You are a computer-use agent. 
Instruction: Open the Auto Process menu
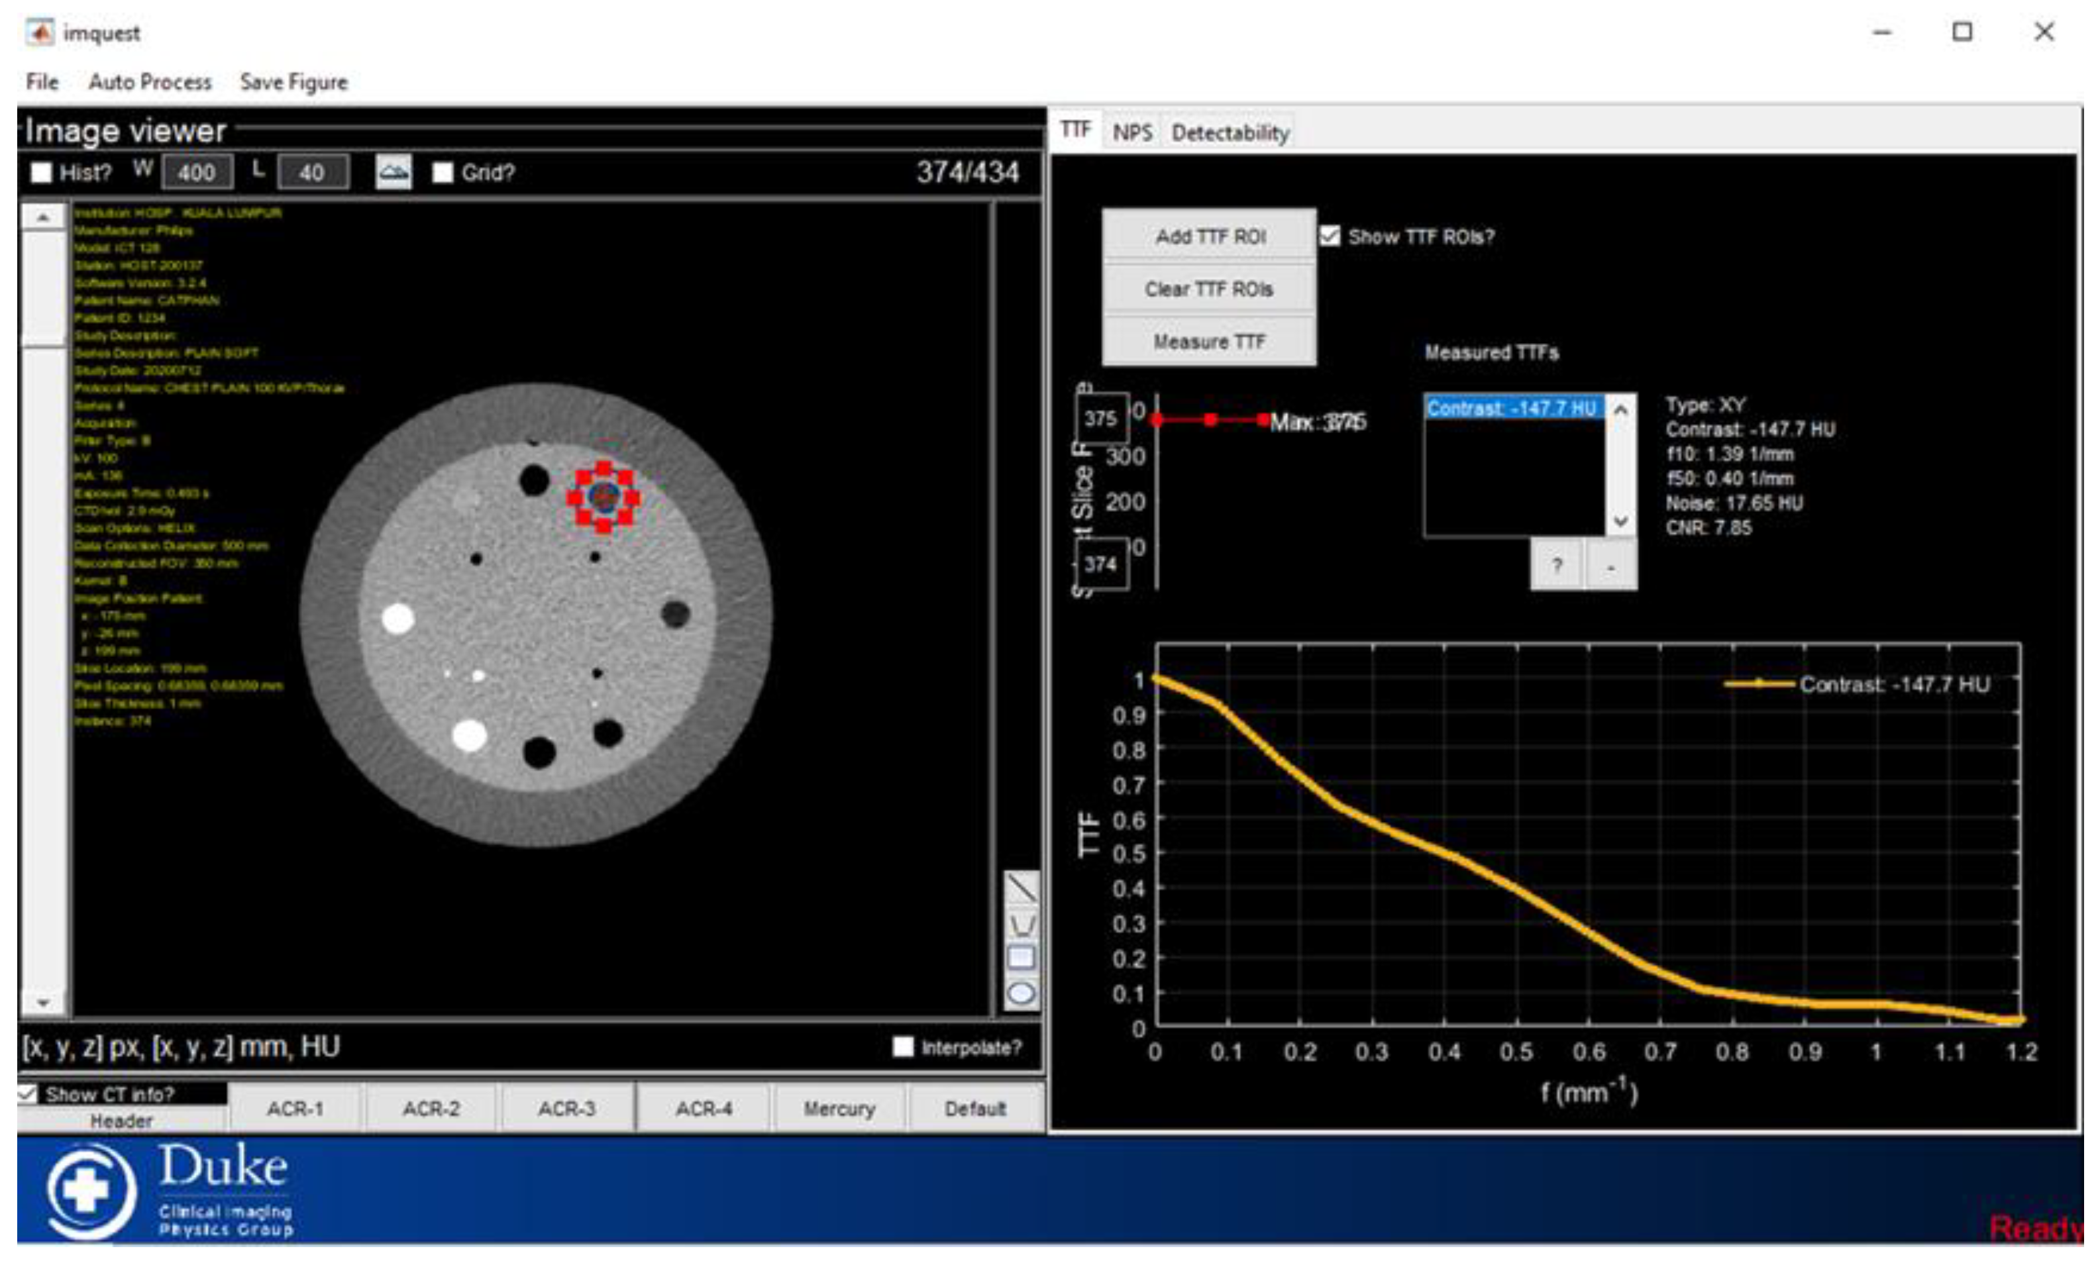(150, 82)
